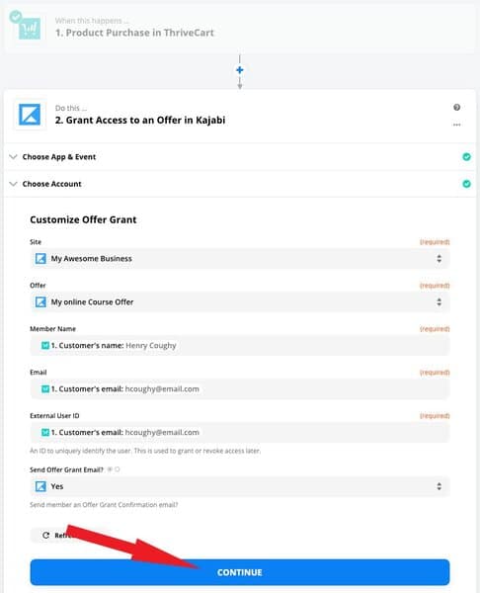480x593 pixels.
Task: Click the Offer dropdown arrows
Action: coord(439,302)
